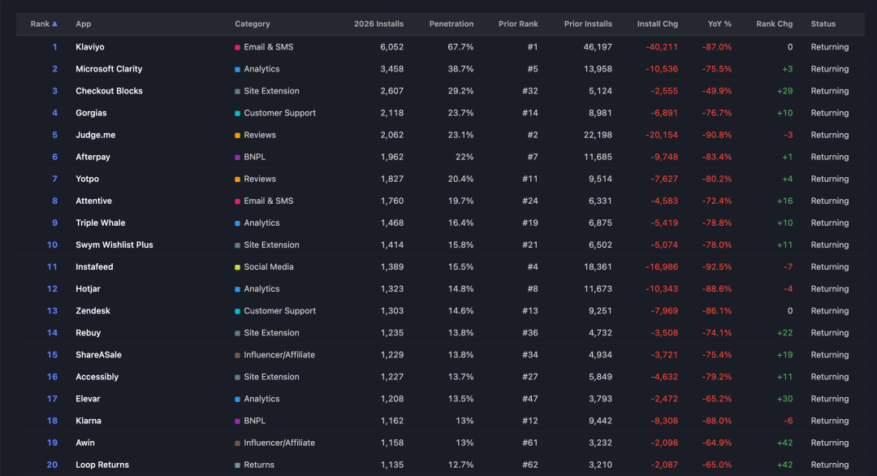
Task: Select the Microsoft Clarity app name
Action: 109,69
